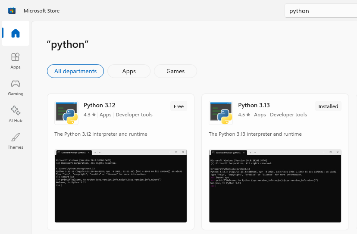Image resolution: width=357 pixels, height=234 pixels.
Task: Click Developer tools label under Python 3.12
Action: tap(134, 115)
